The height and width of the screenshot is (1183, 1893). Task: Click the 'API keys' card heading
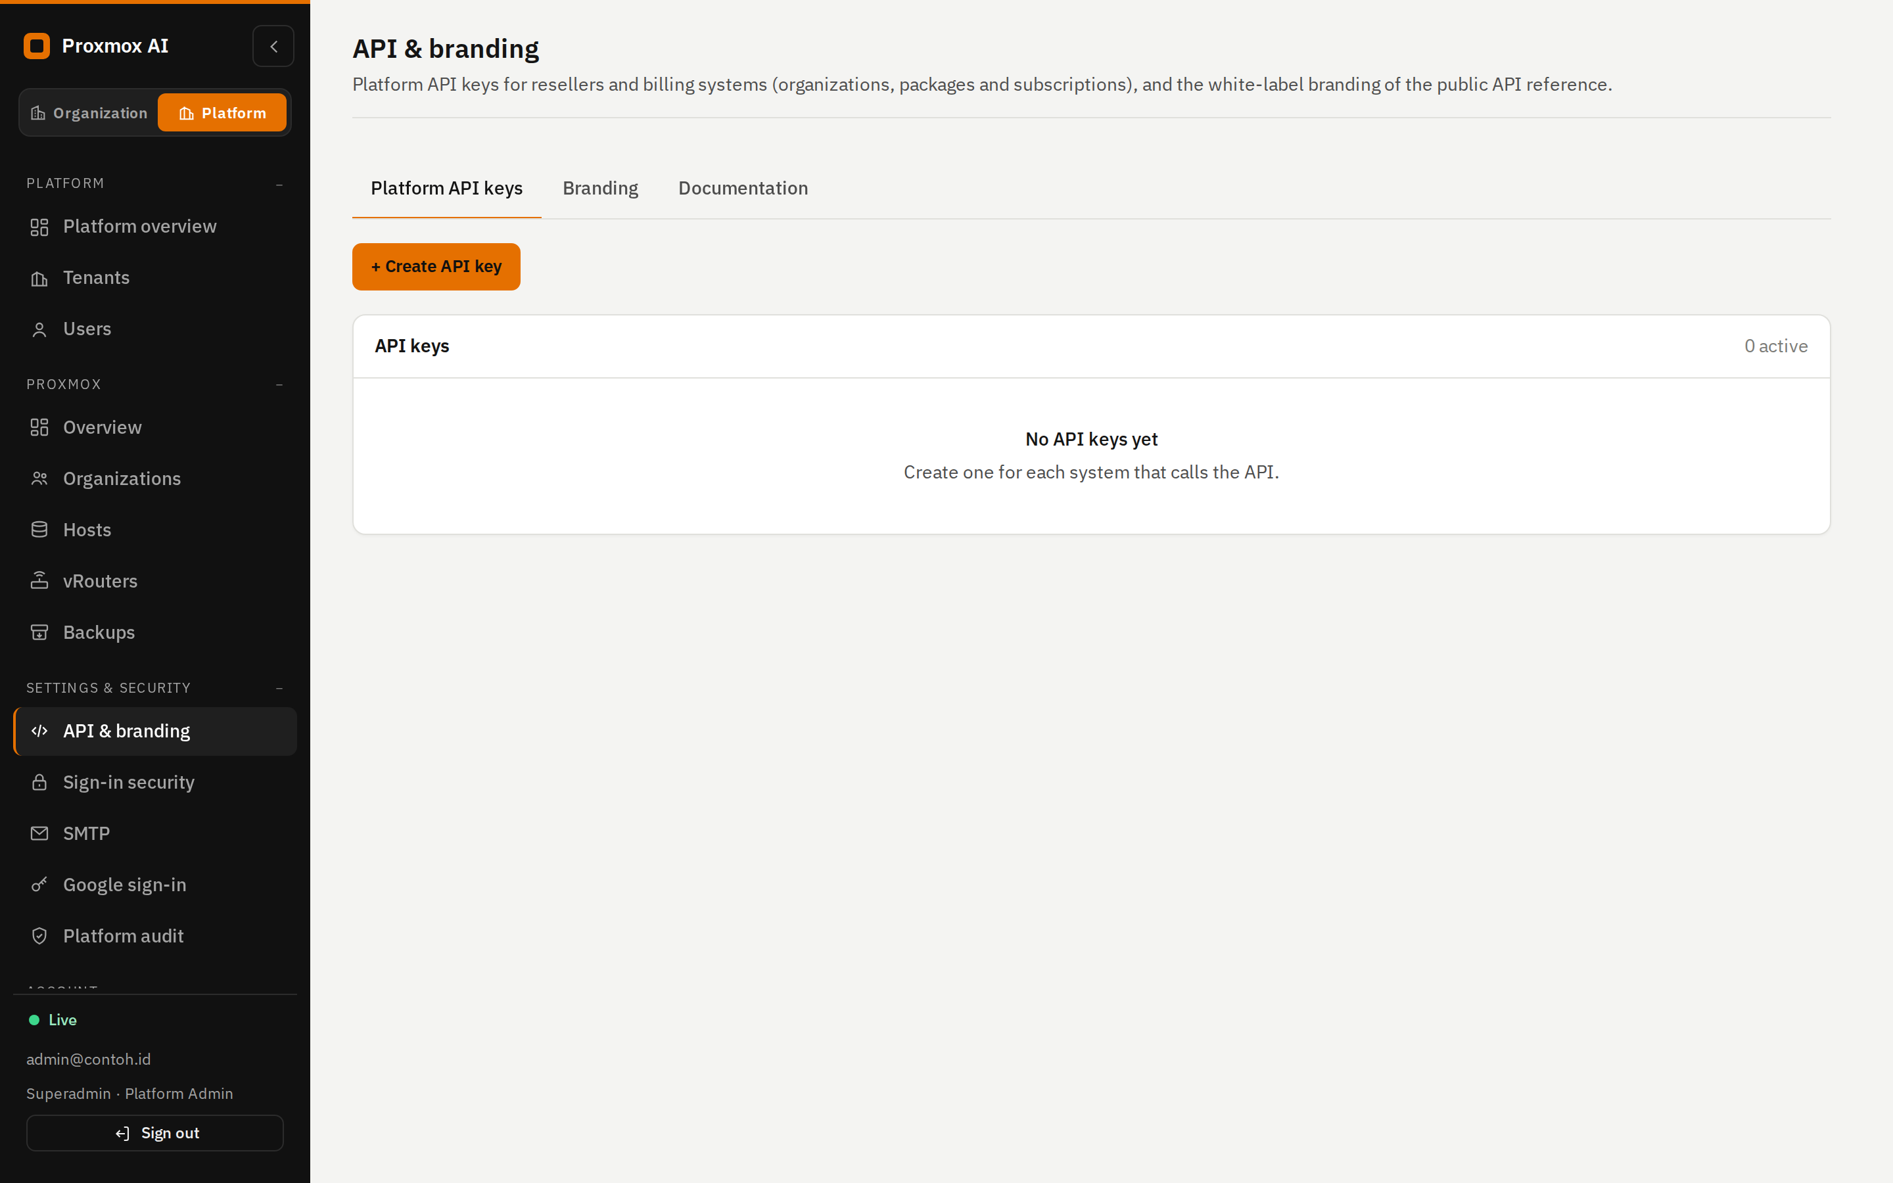coord(412,346)
